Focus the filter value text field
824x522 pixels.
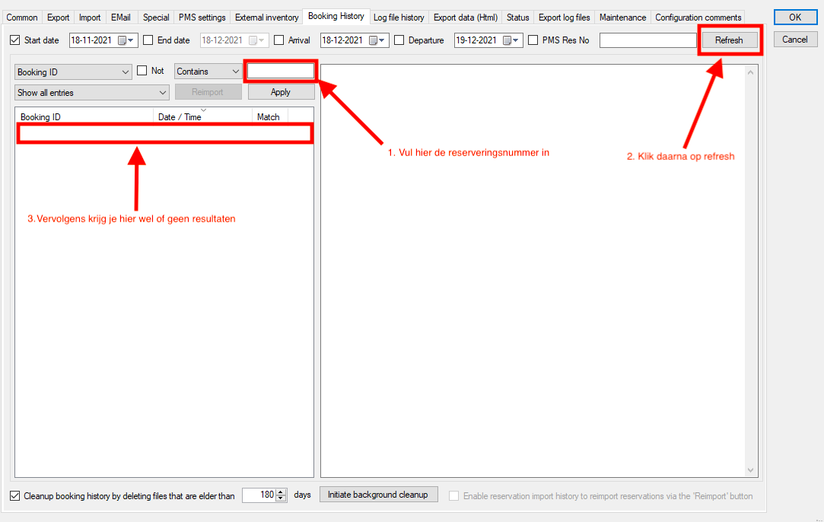coord(281,71)
